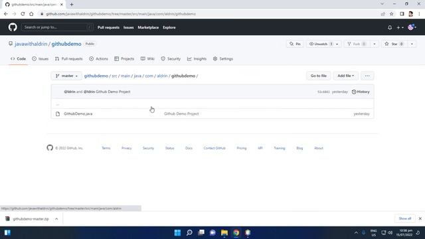The image size is (425, 239).
Task: Open Issues in top navigation
Action: point(128,27)
